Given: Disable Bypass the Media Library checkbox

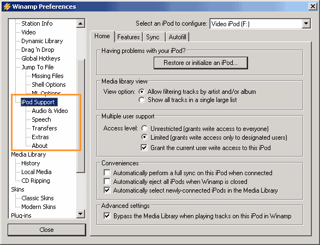Looking at the screenshot, I should point(107,216).
